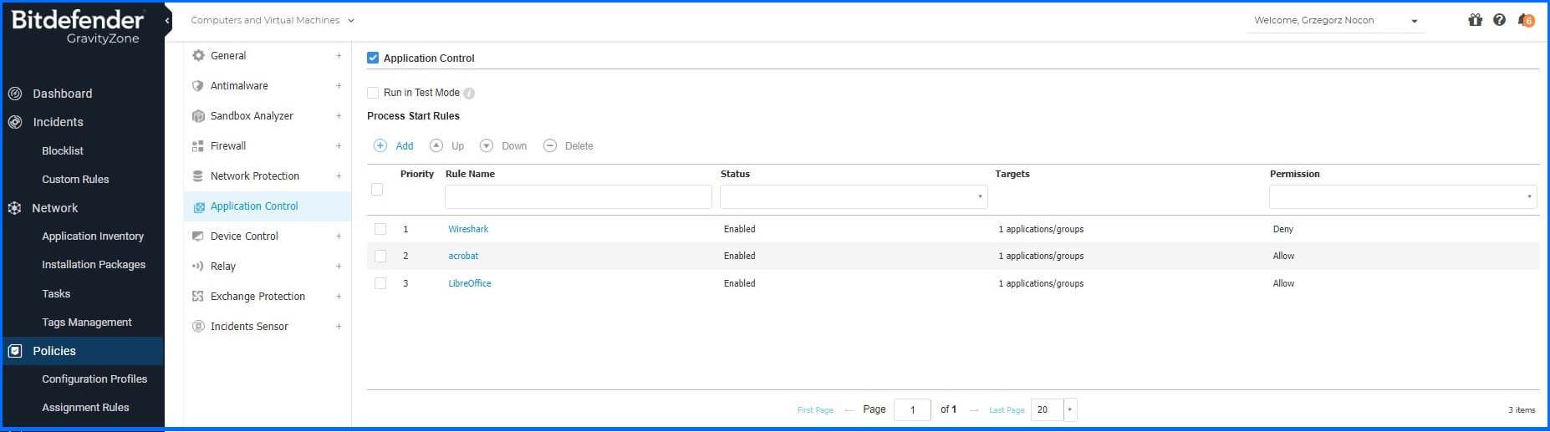This screenshot has height=432, width=1550.
Task: Open Computers and Virtual Machines dropdown
Action: click(273, 20)
